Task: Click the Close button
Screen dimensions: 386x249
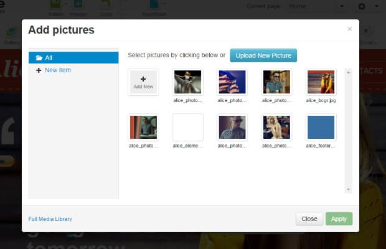Action: coord(309,218)
